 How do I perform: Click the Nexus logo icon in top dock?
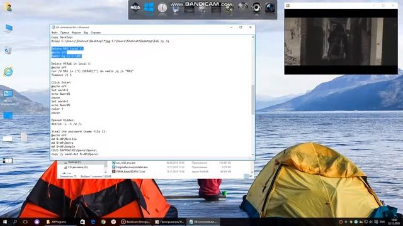coord(135,8)
